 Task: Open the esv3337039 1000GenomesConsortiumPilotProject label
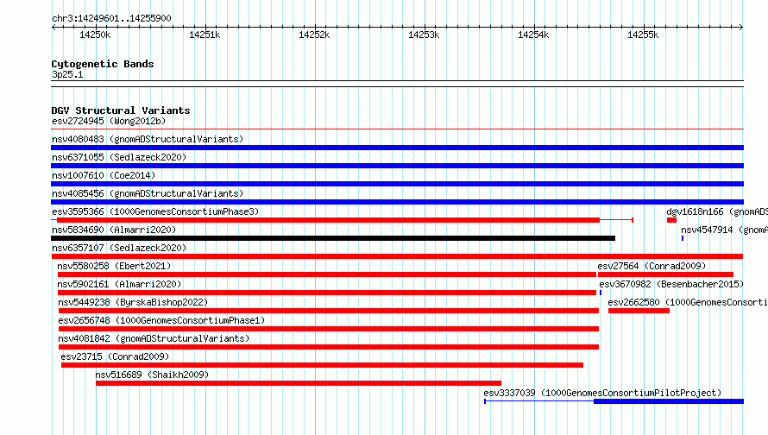602,393
